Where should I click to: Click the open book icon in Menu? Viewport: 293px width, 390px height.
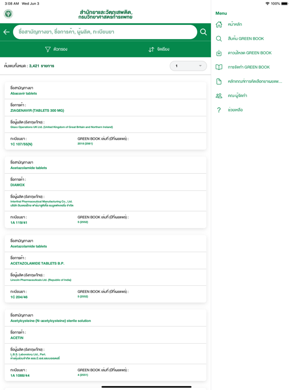219,67
